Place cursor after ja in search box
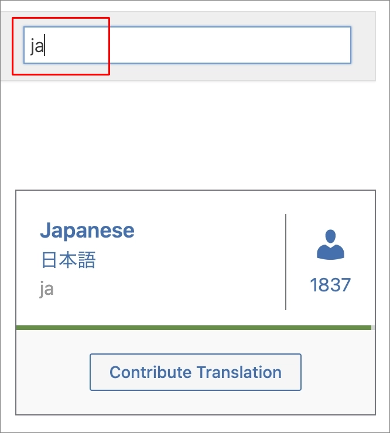Viewport: 390px width, 433px height. tap(45, 46)
